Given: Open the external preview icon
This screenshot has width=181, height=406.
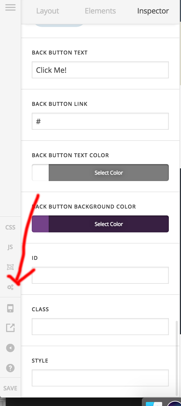Looking at the screenshot, I should 10,328.
